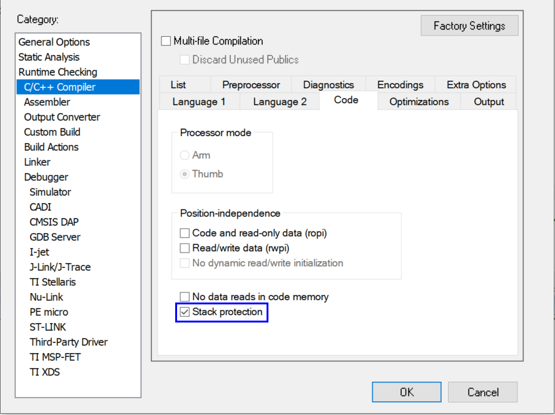Select the Static Analysis category
This screenshot has height=415, width=555.
(x=49, y=57)
